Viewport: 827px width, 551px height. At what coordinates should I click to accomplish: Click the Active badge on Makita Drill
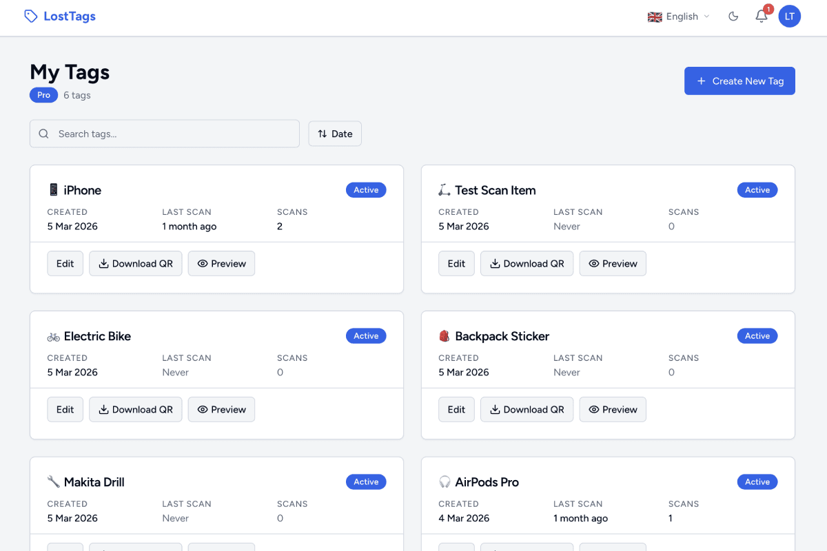(x=366, y=482)
